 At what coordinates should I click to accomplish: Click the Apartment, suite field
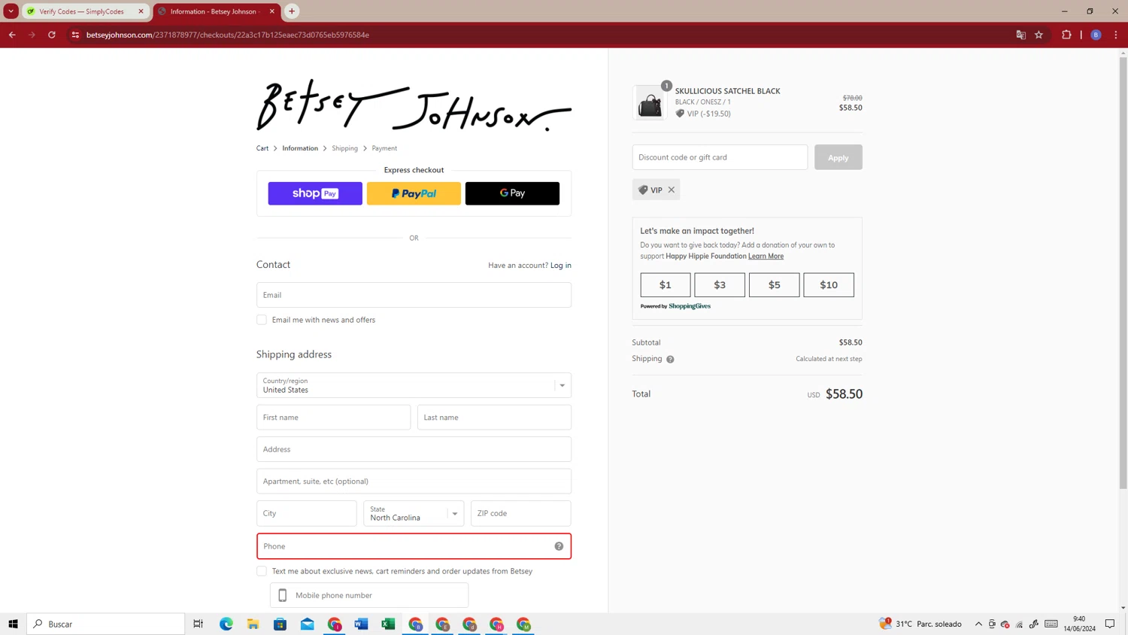(x=414, y=482)
